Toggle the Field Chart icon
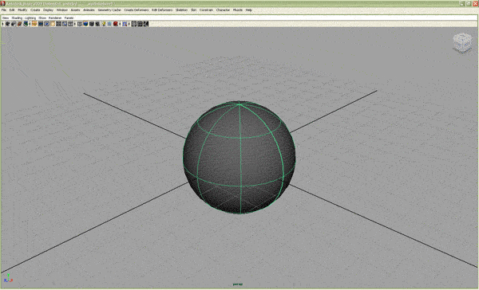The height and width of the screenshot is (290, 479). 58,24
